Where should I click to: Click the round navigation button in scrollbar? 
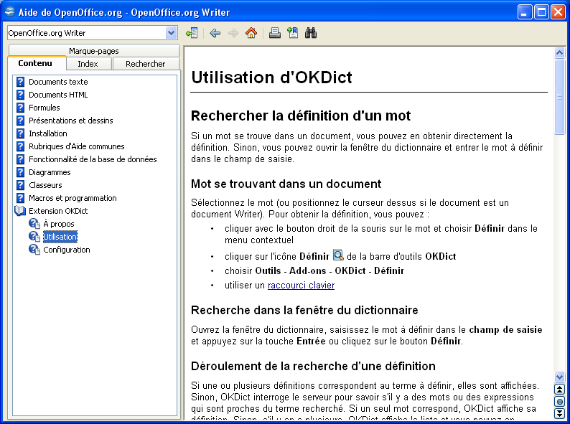(559, 401)
